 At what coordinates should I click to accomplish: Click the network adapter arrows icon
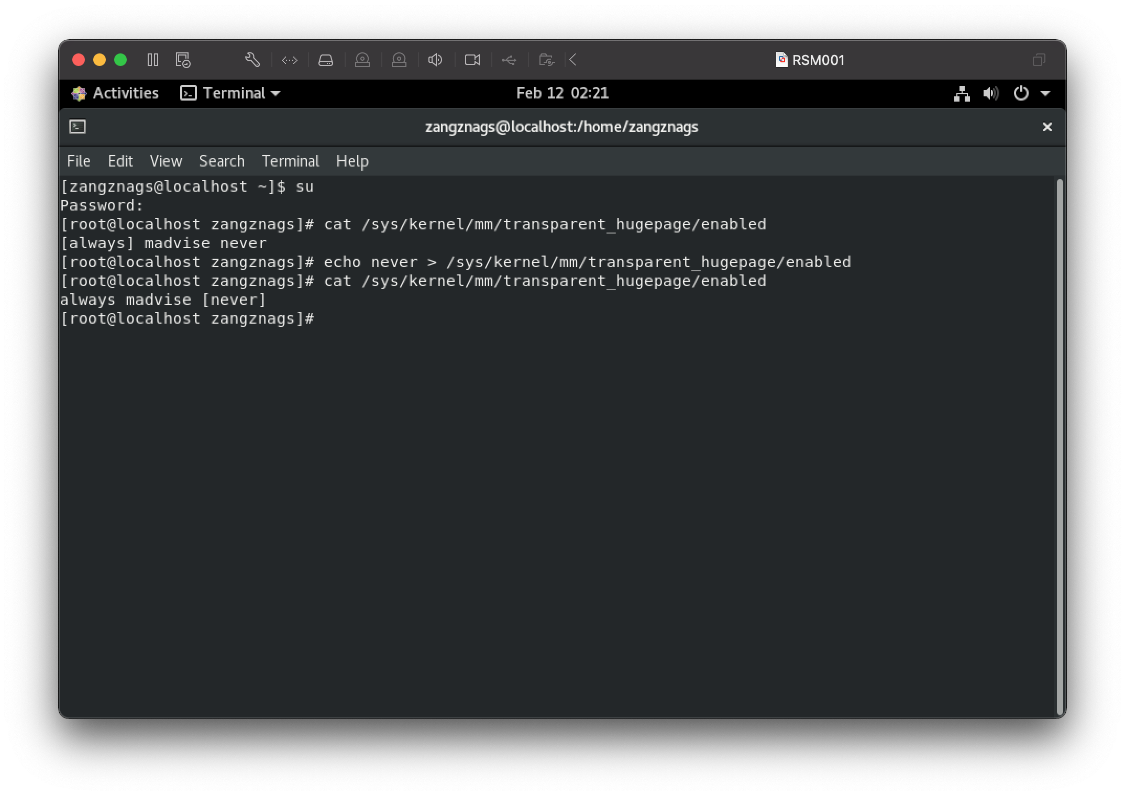tap(289, 60)
